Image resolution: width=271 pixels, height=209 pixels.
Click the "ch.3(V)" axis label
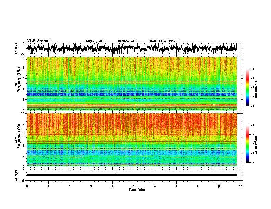click(x=16, y=176)
